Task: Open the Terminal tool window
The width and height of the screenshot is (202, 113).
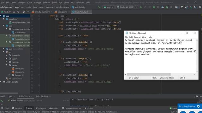Action: (x=17, y=108)
